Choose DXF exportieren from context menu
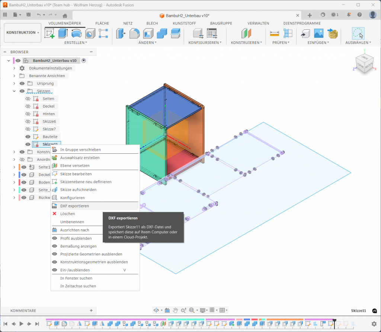Screen dimensions: 381x332 pos(74,206)
